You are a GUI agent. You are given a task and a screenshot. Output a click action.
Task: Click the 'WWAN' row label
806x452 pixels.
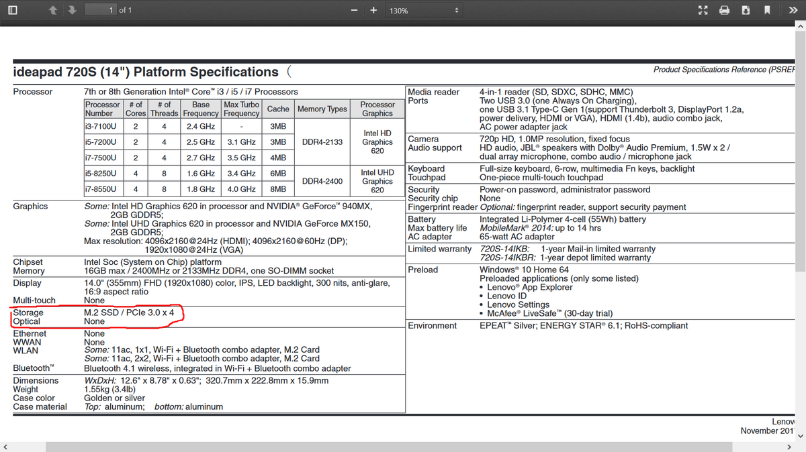[x=27, y=342]
